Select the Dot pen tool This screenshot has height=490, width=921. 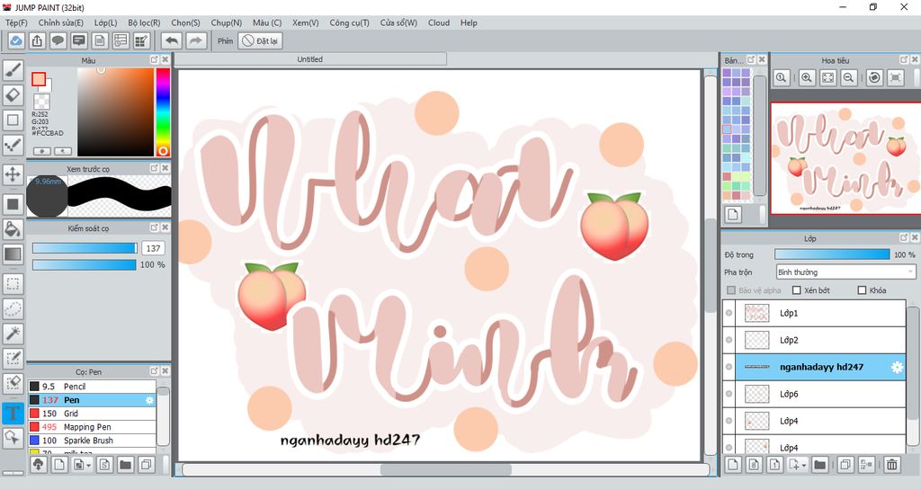pos(13,145)
